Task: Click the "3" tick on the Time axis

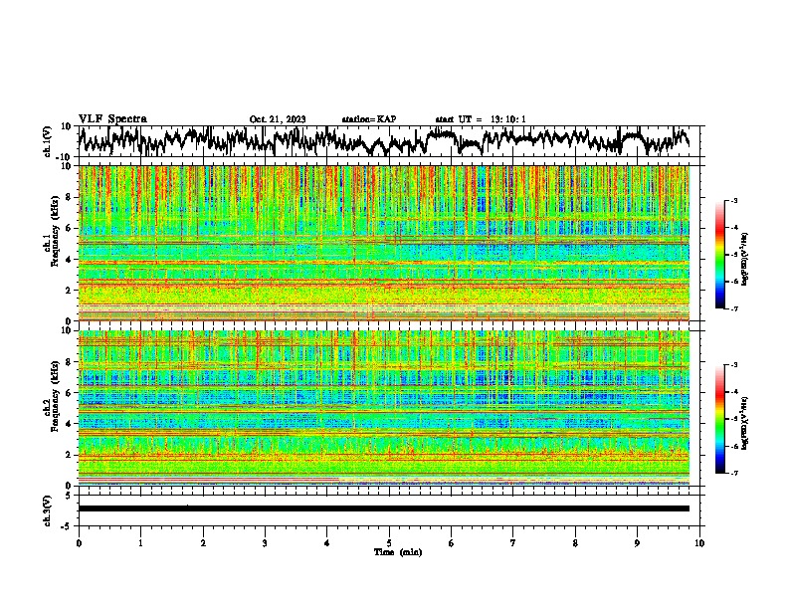Action: 265,543
